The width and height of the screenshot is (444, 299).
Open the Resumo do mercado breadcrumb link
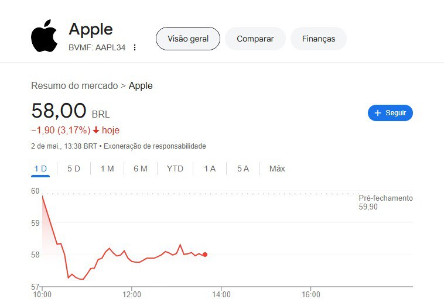(x=74, y=85)
